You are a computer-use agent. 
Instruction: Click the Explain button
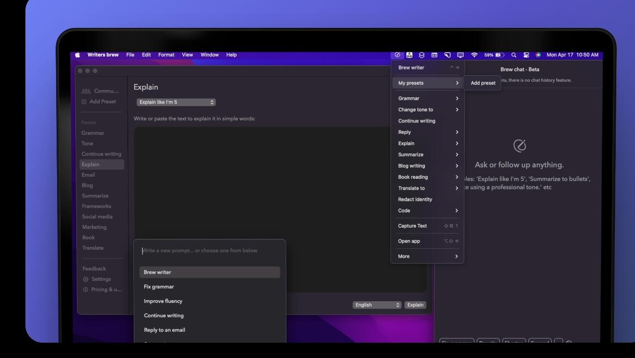[416, 305]
